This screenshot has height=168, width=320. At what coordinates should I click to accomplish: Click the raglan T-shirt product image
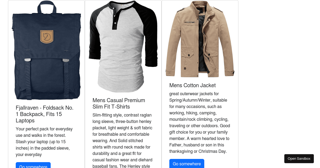(123, 47)
